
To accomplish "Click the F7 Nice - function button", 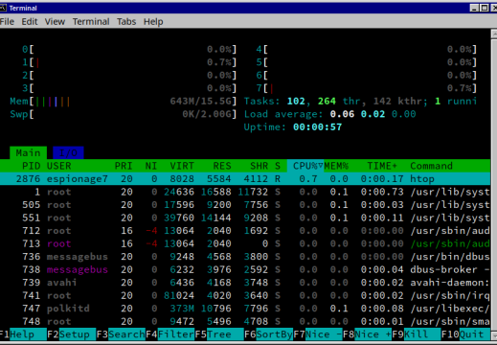I will (318, 334).
